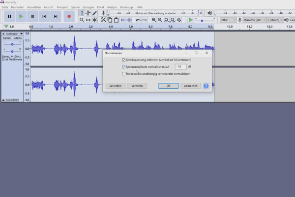295x197 pixels.
Task: Close the Audiospur track with the X
Action: click(3, 34)
